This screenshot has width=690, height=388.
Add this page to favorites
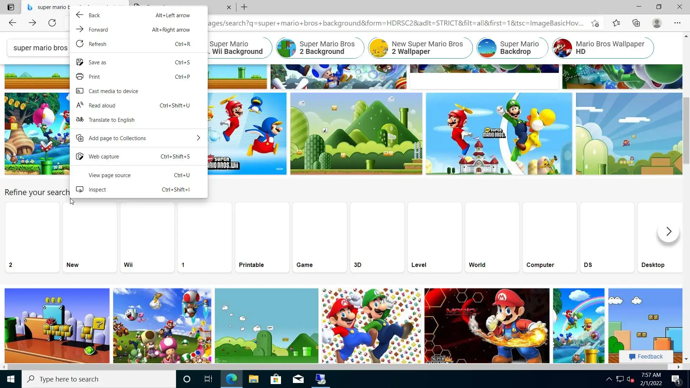[595, 23]
